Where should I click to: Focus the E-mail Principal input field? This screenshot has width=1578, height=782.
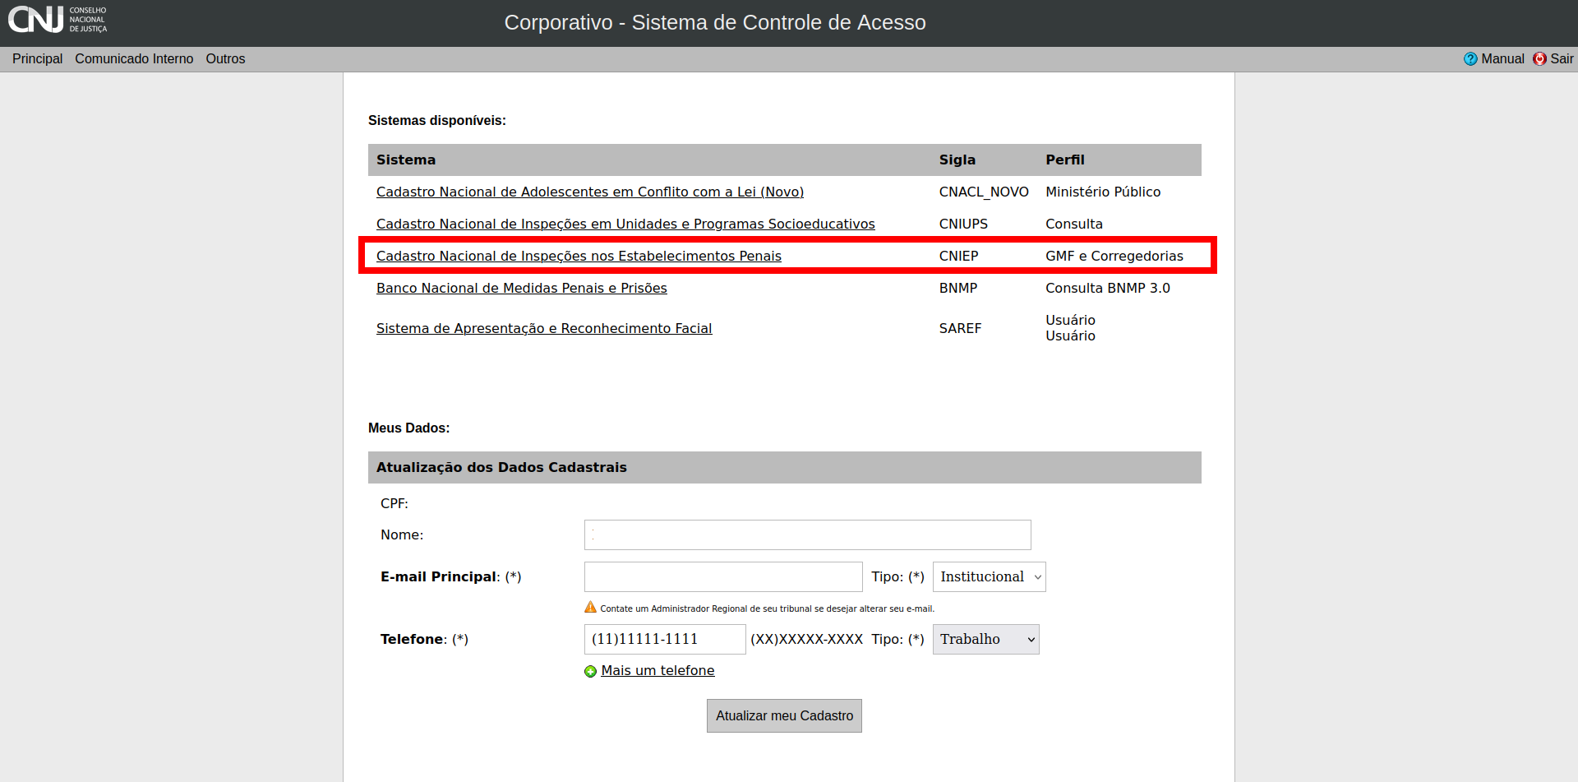722,577
